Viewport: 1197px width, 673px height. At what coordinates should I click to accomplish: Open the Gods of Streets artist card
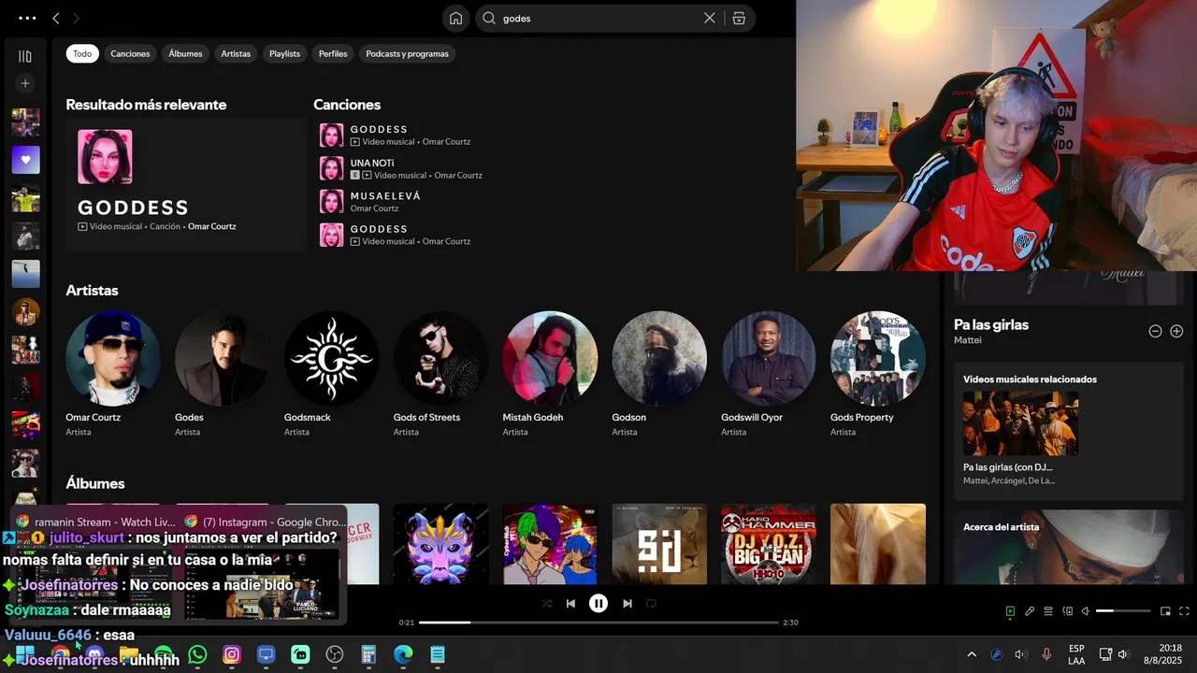tap(440, 374)
